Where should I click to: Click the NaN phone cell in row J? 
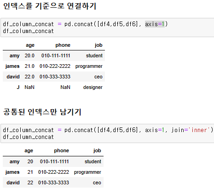click(65, 87)
